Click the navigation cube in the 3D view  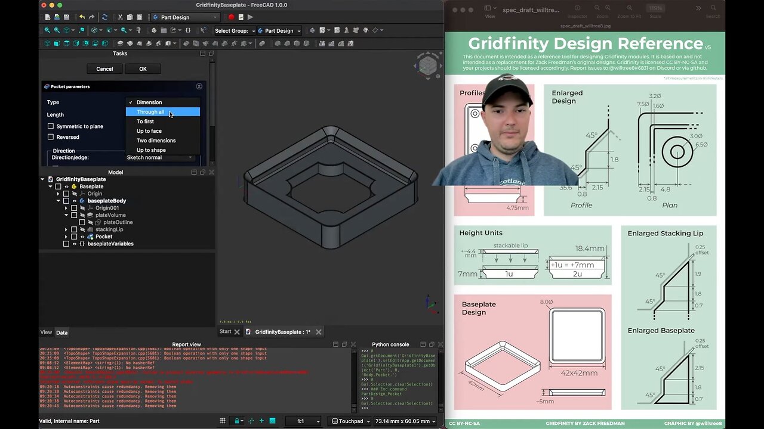tap(427, 65)
